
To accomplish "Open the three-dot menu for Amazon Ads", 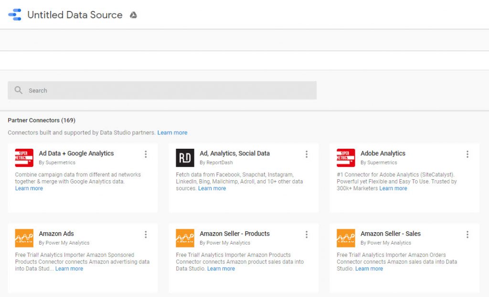I will pyautogui.click(x=146, y=235).
